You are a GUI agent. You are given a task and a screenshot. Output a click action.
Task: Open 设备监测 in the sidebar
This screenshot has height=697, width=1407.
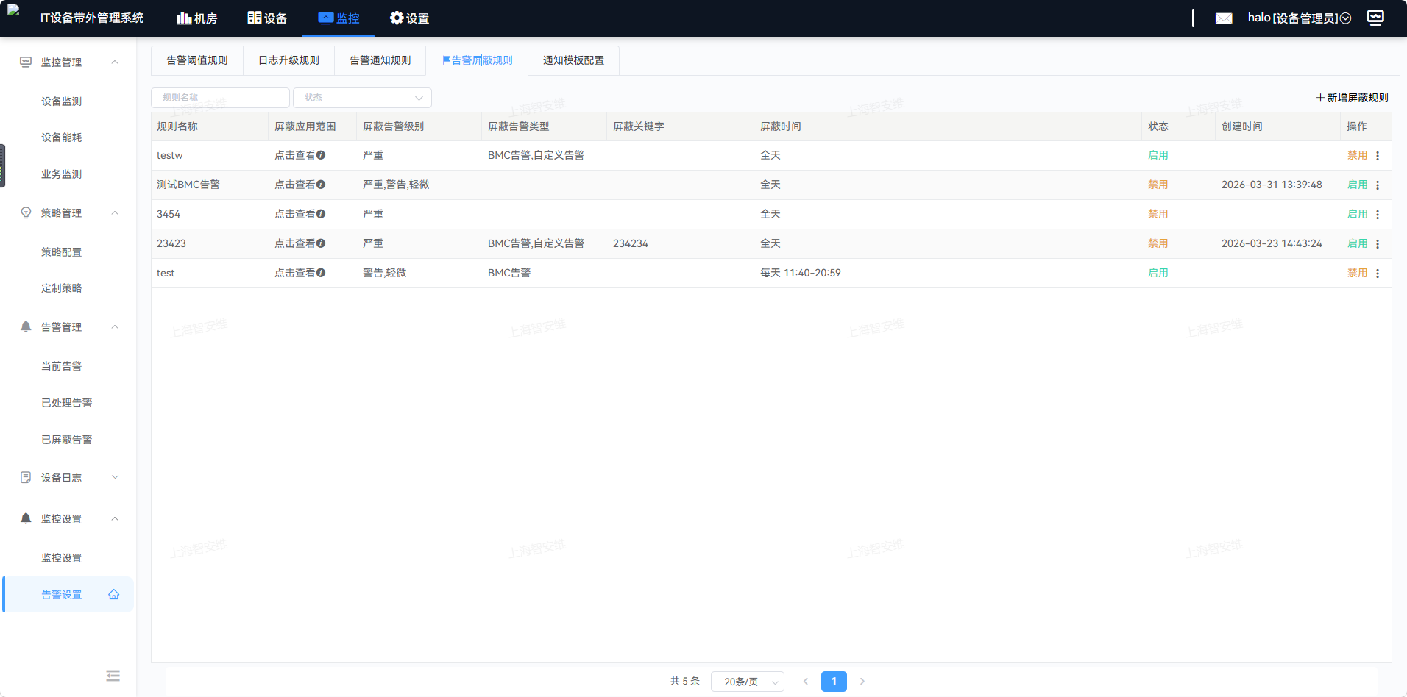pos(62,101)
